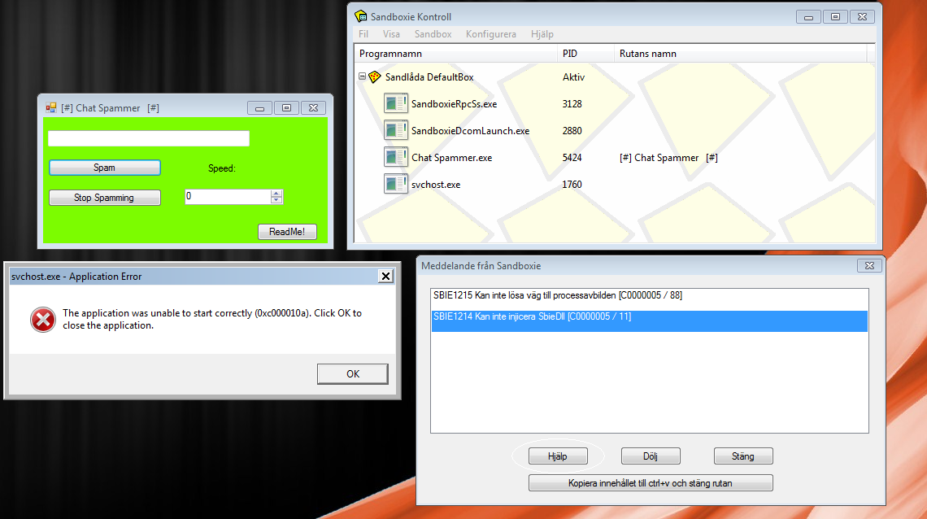Sort by PID column header
The height and width of the screenshot is (519, 927).
pyautogui.click(x=585, y=54)
